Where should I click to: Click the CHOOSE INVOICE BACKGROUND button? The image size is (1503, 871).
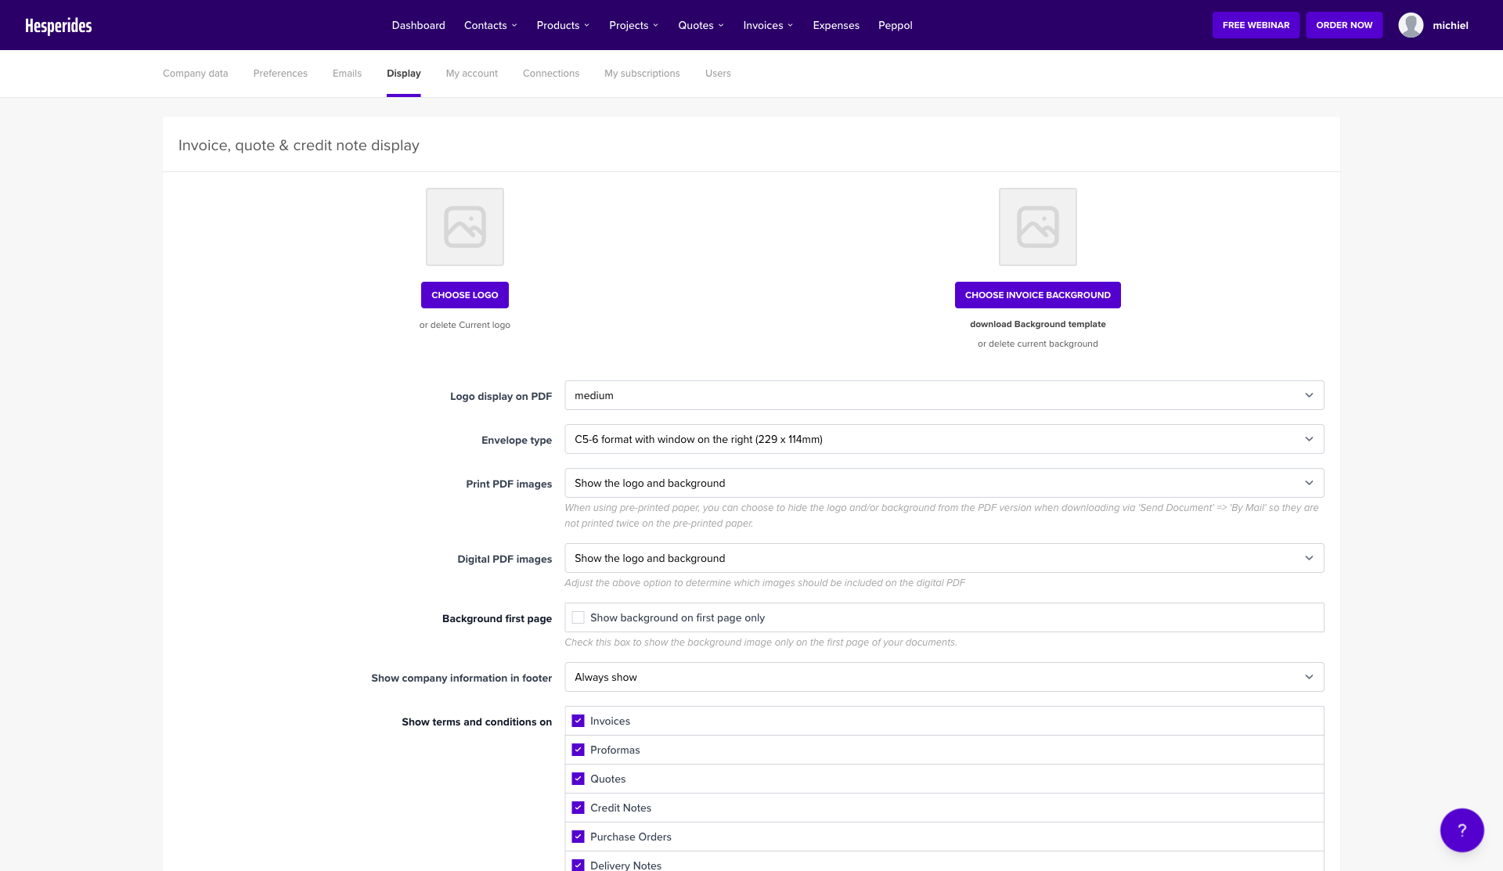coord(1038,295)
